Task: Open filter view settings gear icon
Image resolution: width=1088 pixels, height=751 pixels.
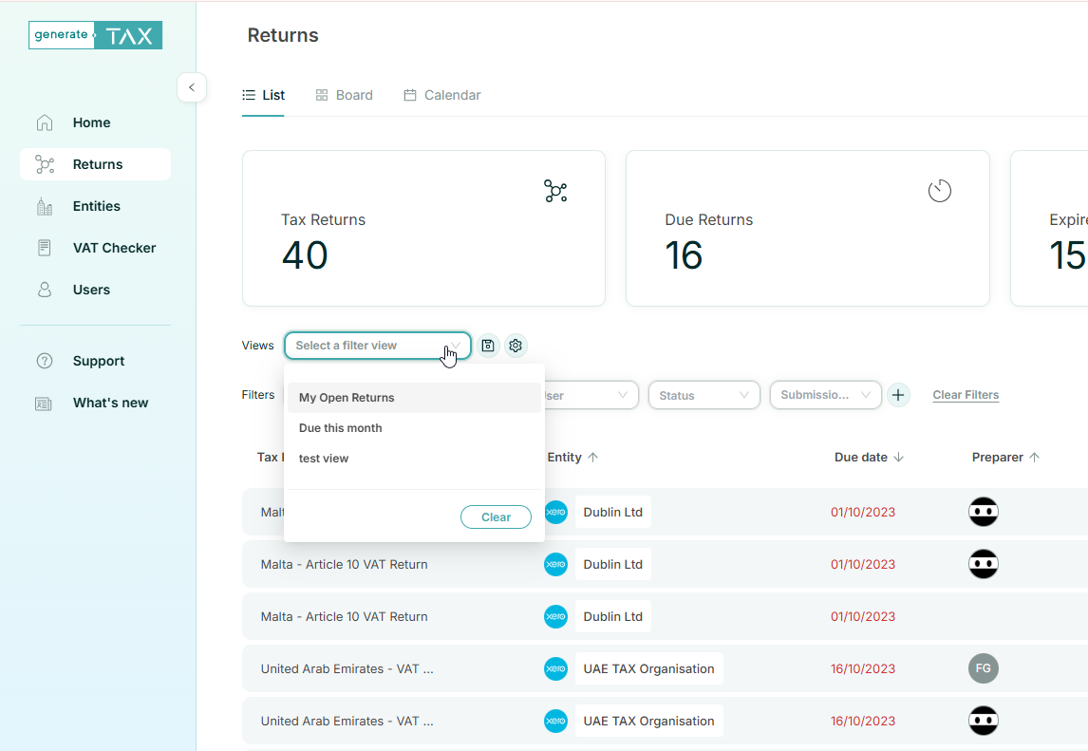Action: pyautogui.click(x=516, y=346)
